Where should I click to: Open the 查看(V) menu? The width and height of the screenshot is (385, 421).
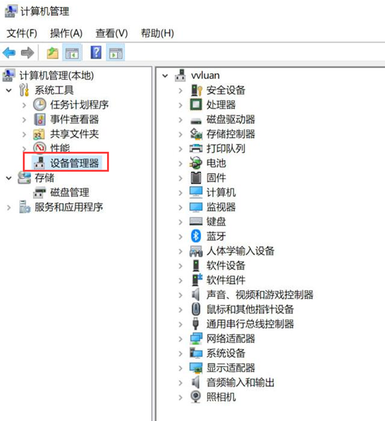112,33
